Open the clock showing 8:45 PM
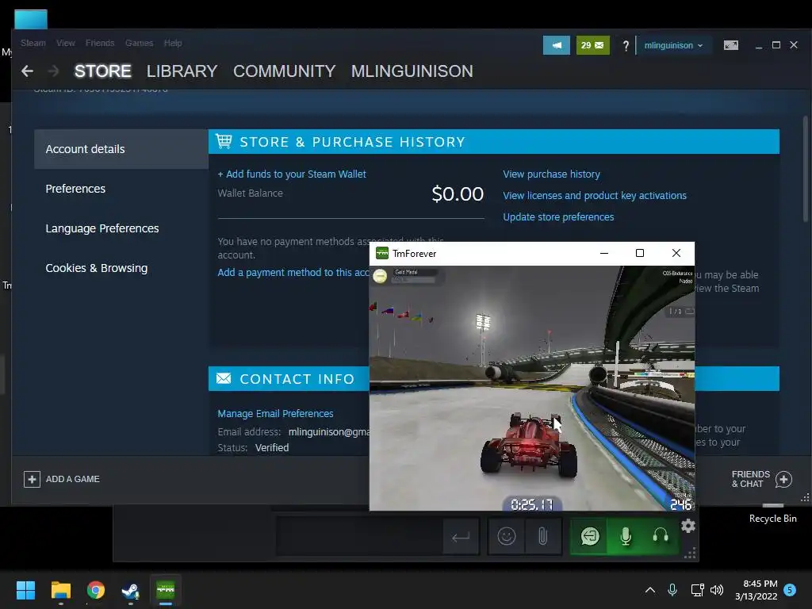Screen dimensions: 812x609 pyautogui.click(x=756, y=590)
